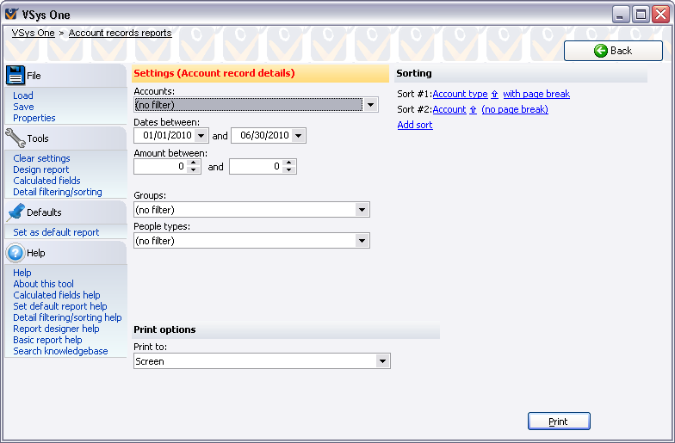Click the Account sort #2 link
This screenshot has height=443, width=675.
click(449, 109)
